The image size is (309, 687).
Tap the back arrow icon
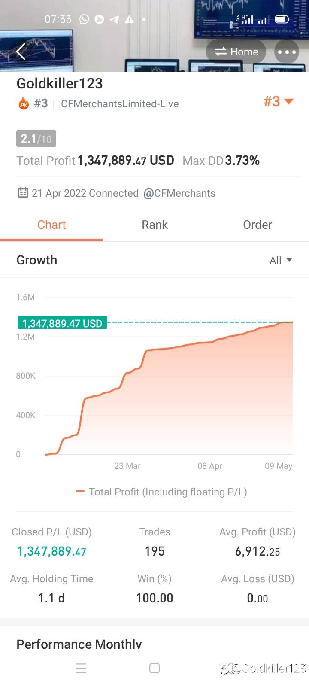(21, 52)
